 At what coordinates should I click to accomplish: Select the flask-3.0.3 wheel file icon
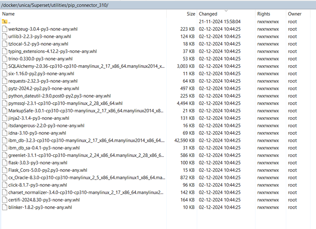click(4, 162)
